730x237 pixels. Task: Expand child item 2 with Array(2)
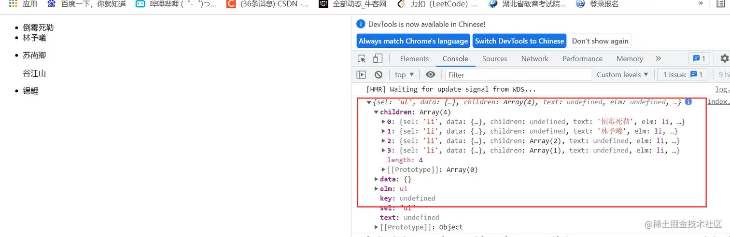click(x=384, y=141)
